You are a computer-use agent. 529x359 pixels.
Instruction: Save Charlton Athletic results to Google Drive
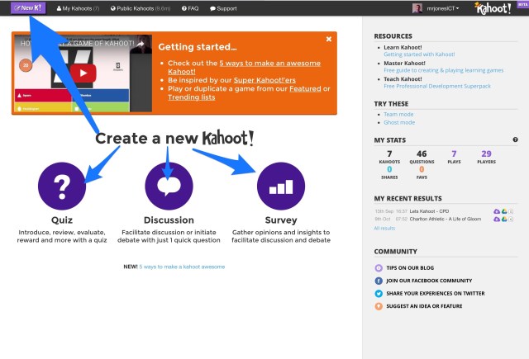(504, 219)
